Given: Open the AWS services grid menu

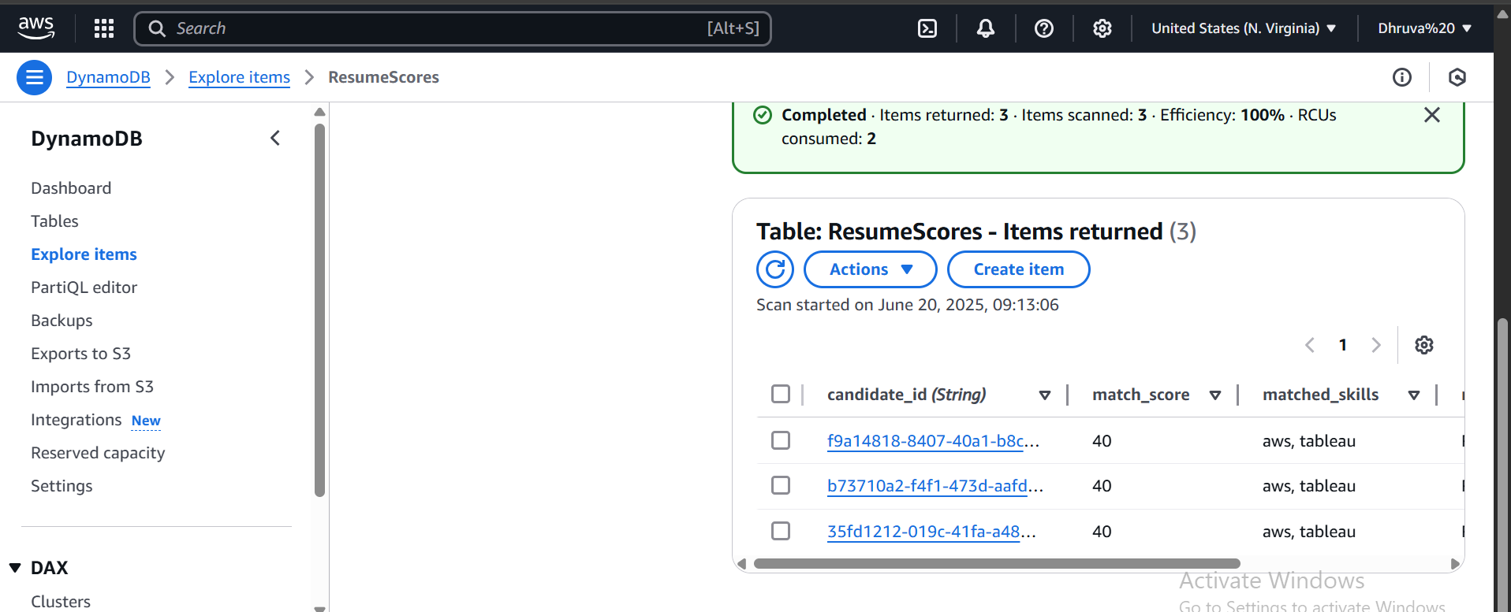Looking at the screenshot, I should point(104,28).
